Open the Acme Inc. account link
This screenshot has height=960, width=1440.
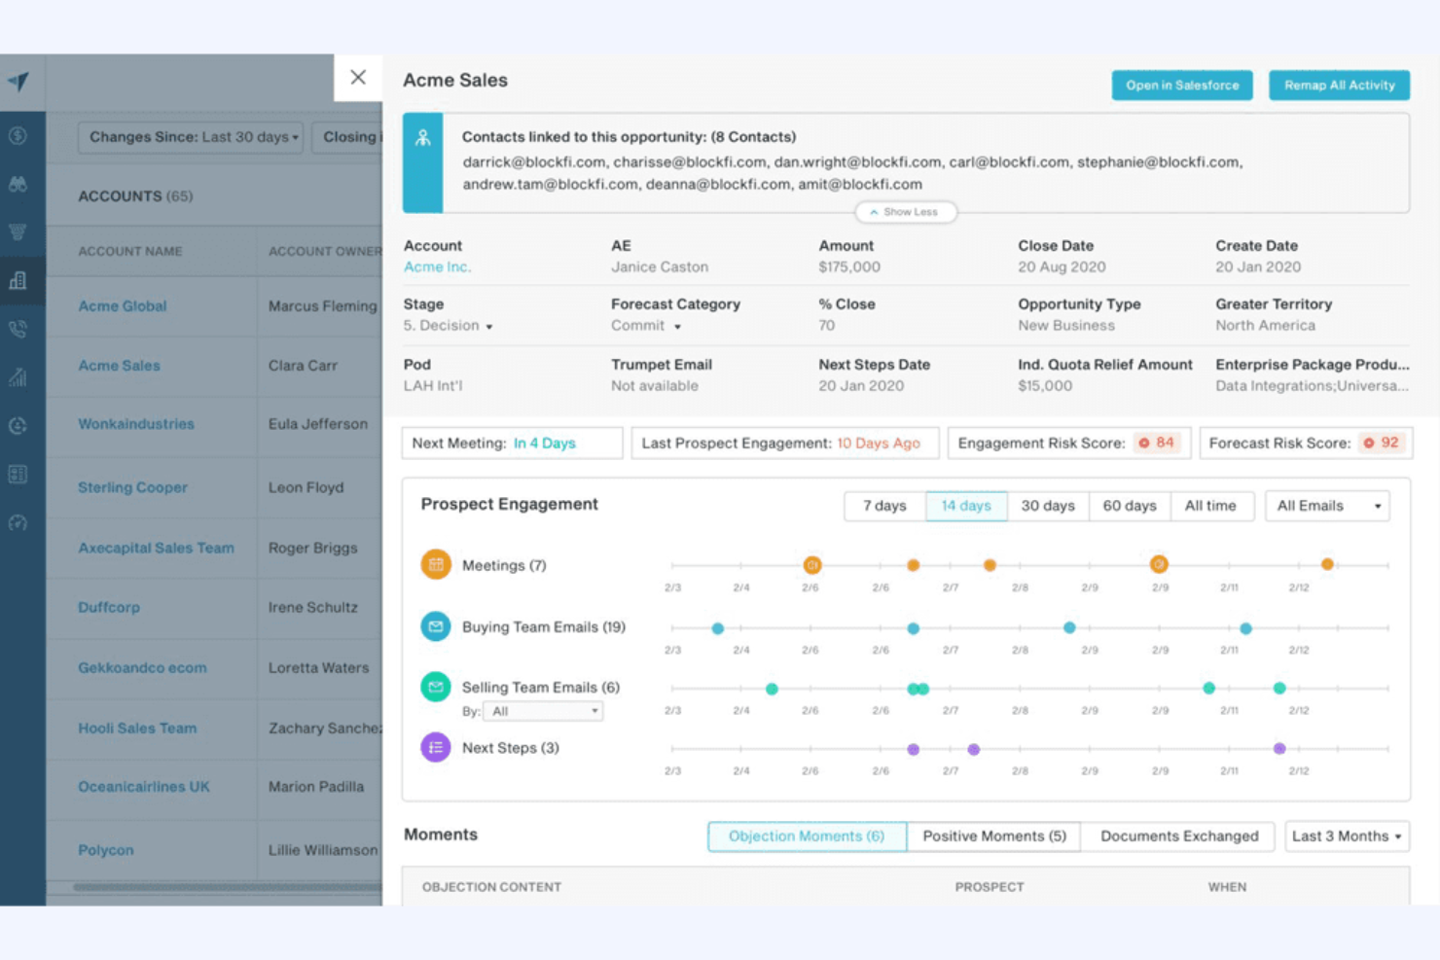437,267
